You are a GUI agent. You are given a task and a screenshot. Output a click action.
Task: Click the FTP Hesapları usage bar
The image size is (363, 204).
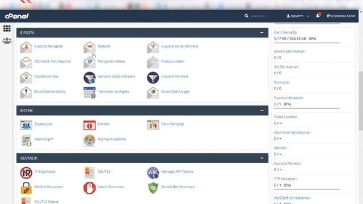click(307, 189)
